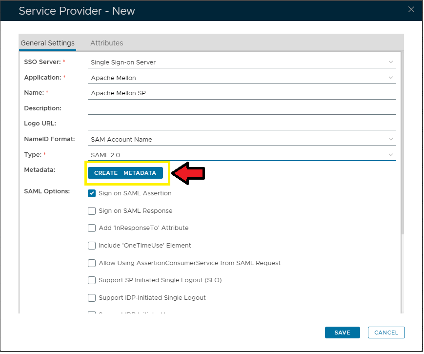Check Add 'InResponseTo' Attribute option
The image size is (424, 354).
92,228
